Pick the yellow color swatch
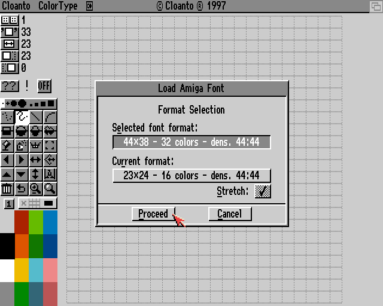 pos(22,270)
